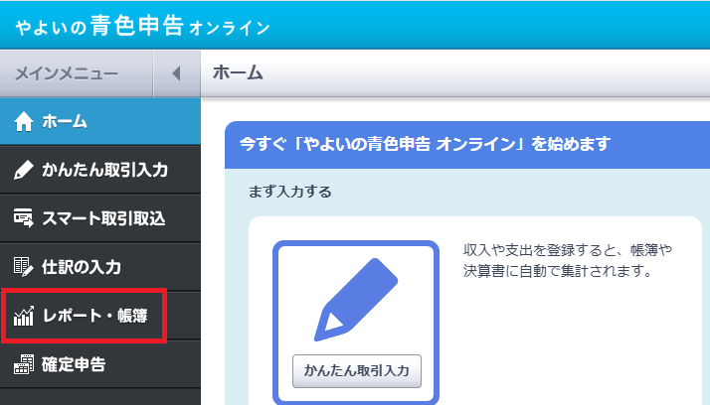Click the 今すぐ「やよいの青色申告 オンライン」を始めます panel header
This screenshot has height=405, width=710.
[425, 144]
